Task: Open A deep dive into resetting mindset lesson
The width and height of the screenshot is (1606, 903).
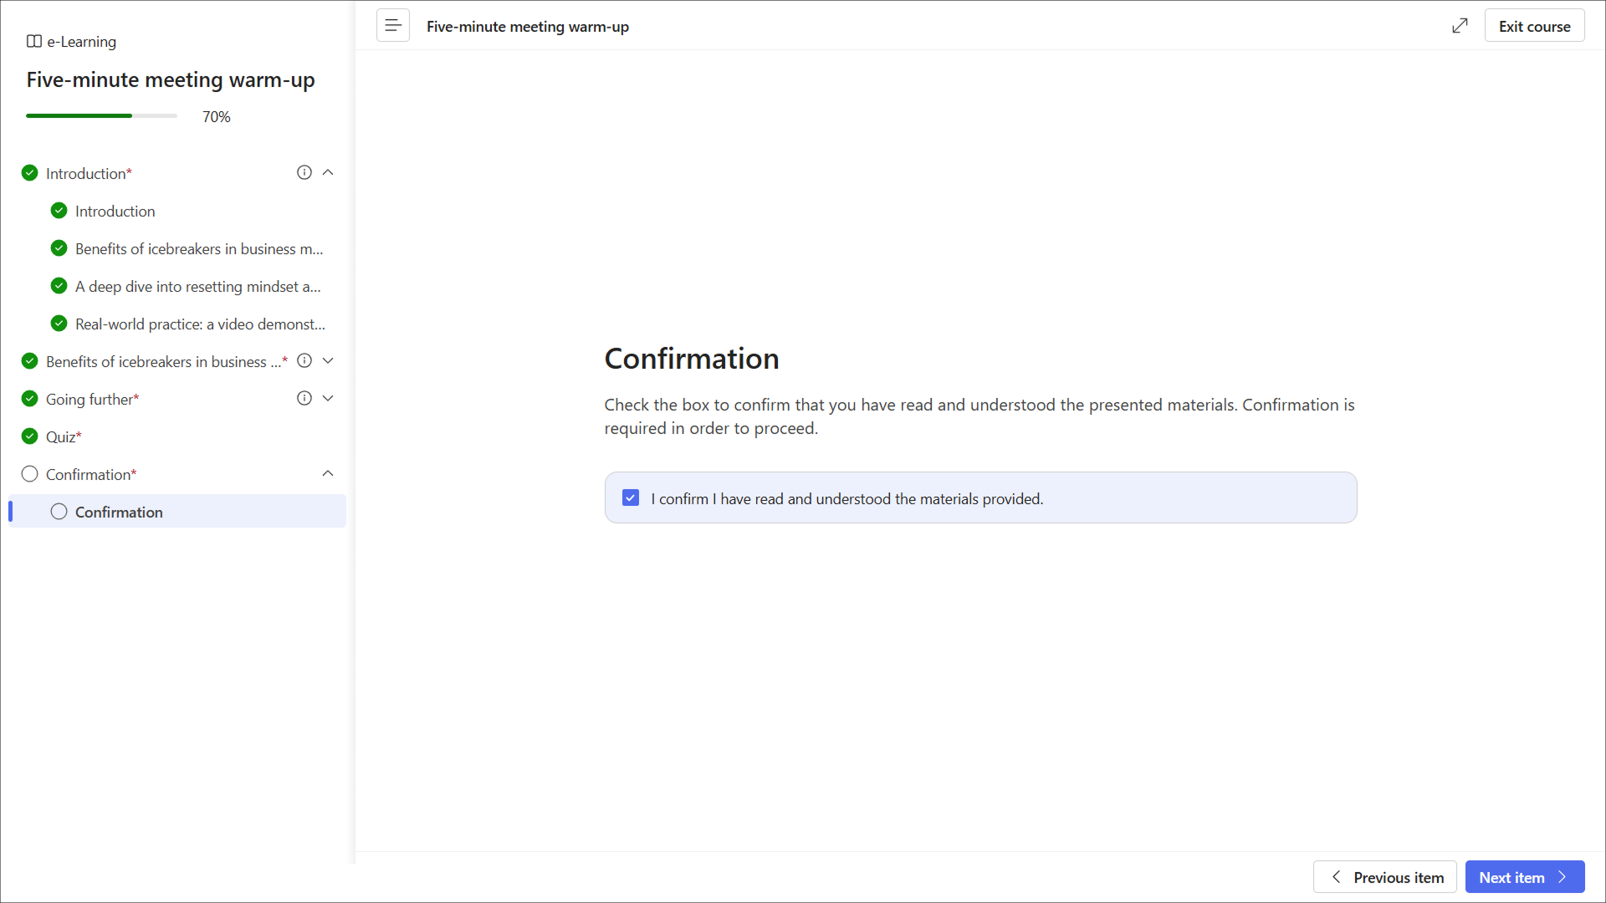Action: point(197,286)
